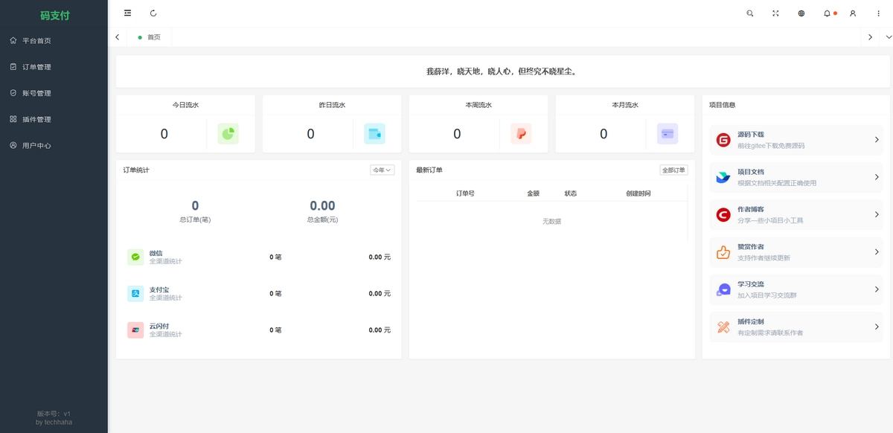Click the 全部订单 button
Screen dimensions: 893x433
click(673, 170)
